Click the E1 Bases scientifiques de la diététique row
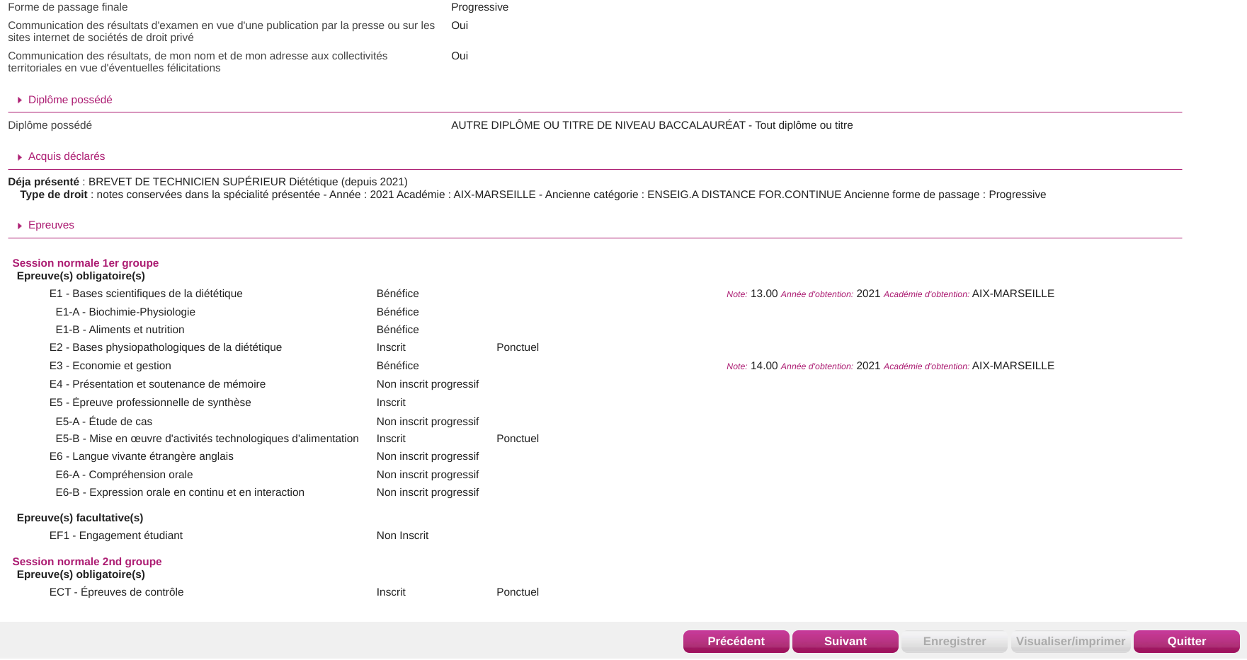1247x660 pixels. tap(146, 294)
